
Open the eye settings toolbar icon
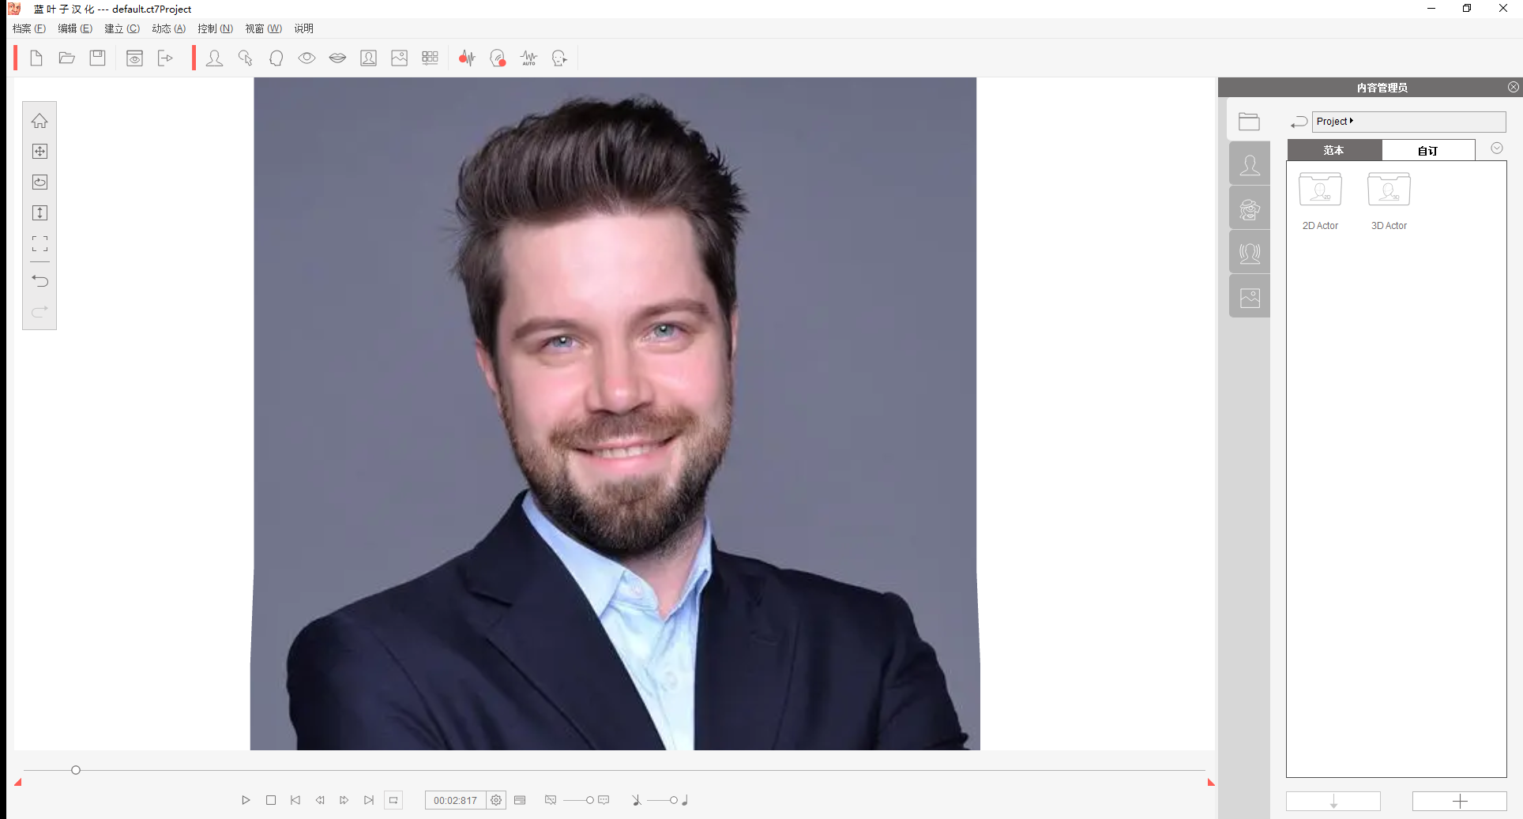click(306, 58)
